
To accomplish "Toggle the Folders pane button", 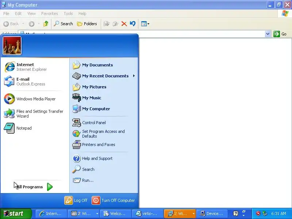I will pyautogui.click(x=87, y=24).
